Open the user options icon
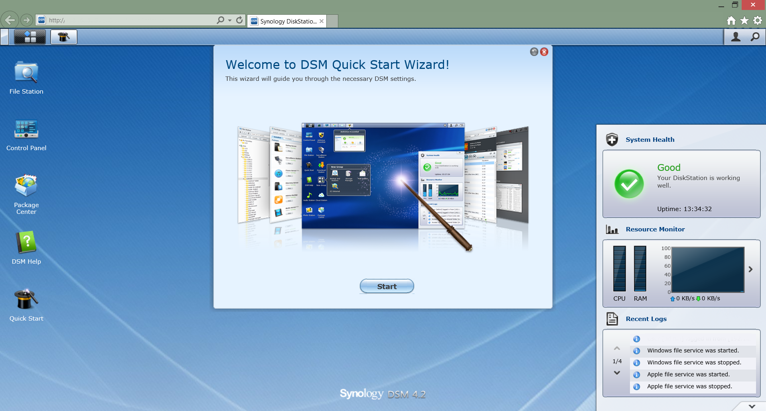766x411 pixels. (736, 37)
